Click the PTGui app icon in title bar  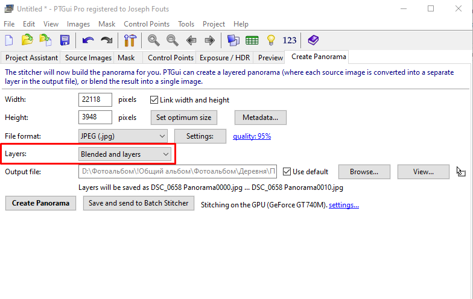(8, 8)
